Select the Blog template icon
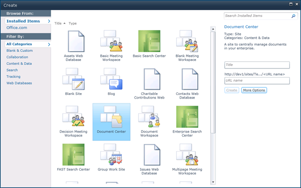Image resolution: width=301 pixels, height=188 pixels. (x=111, y=79)
